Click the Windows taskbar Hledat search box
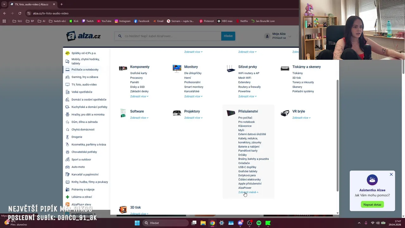405x228 pixels. pyautogui.click(x=165, y=223)
